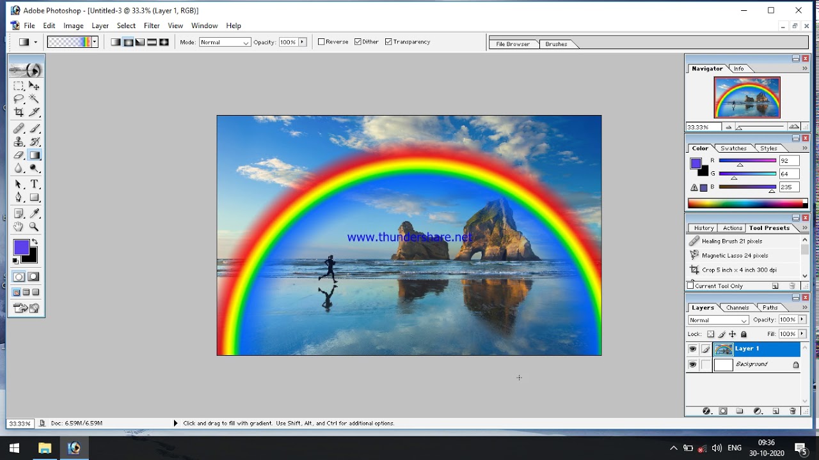Viewport: 819px width, 460px height.
Task: Toggle the Reverse gradient checkbox
Action: (x=321, y=42)
